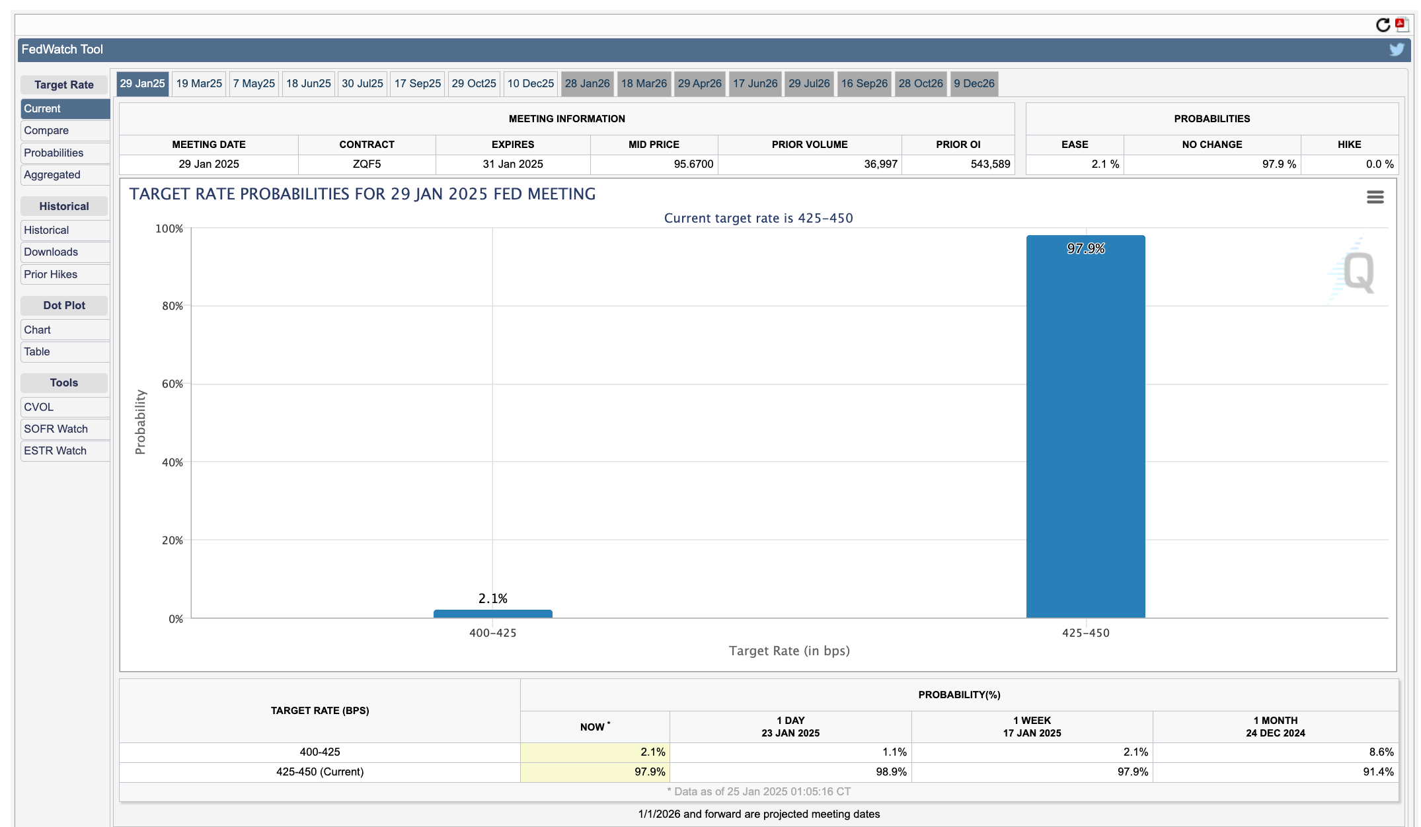Click the 2.1% bar for 400-425

pos(493,614)
